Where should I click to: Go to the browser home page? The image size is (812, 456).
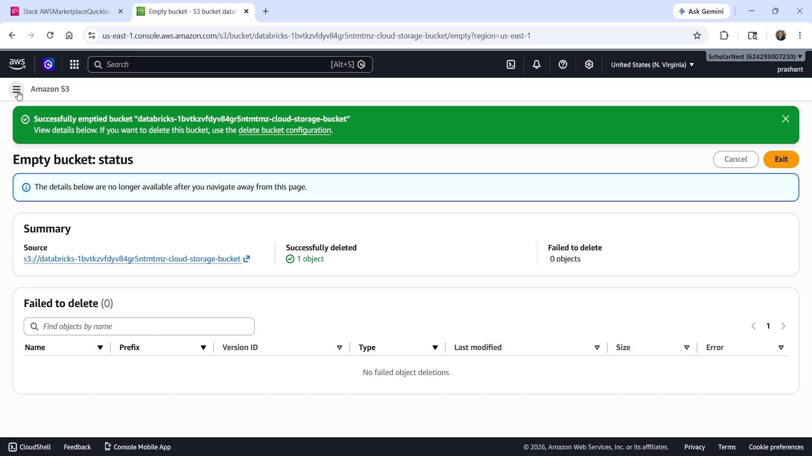point(69,35)
